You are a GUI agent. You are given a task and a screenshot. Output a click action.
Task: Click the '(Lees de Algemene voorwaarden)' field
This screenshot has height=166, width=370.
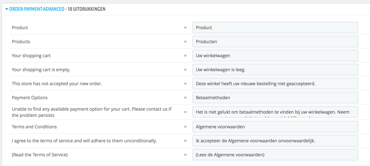coord(275,155)
